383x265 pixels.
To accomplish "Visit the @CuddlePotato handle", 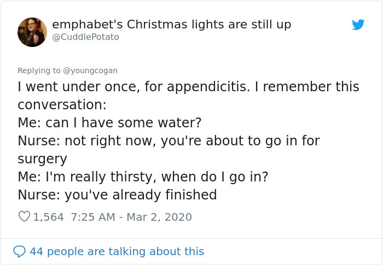I will tap(85, 37).
